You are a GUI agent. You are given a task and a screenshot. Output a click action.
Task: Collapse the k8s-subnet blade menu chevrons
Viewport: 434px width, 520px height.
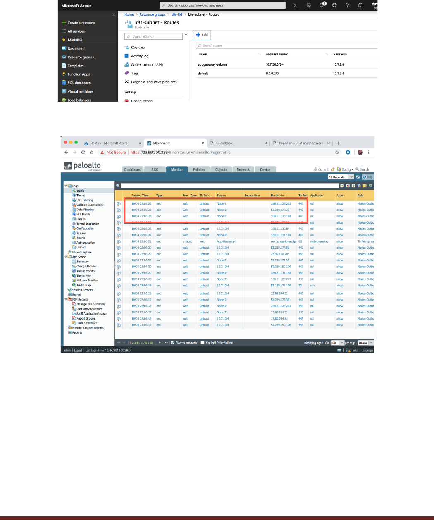click(186, 33)
